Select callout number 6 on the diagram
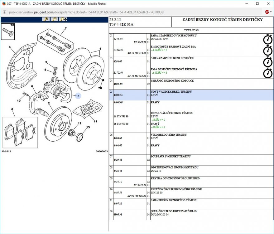Image resolution: width=274 pixels, height=234 pixels. (x=32, y=86)
